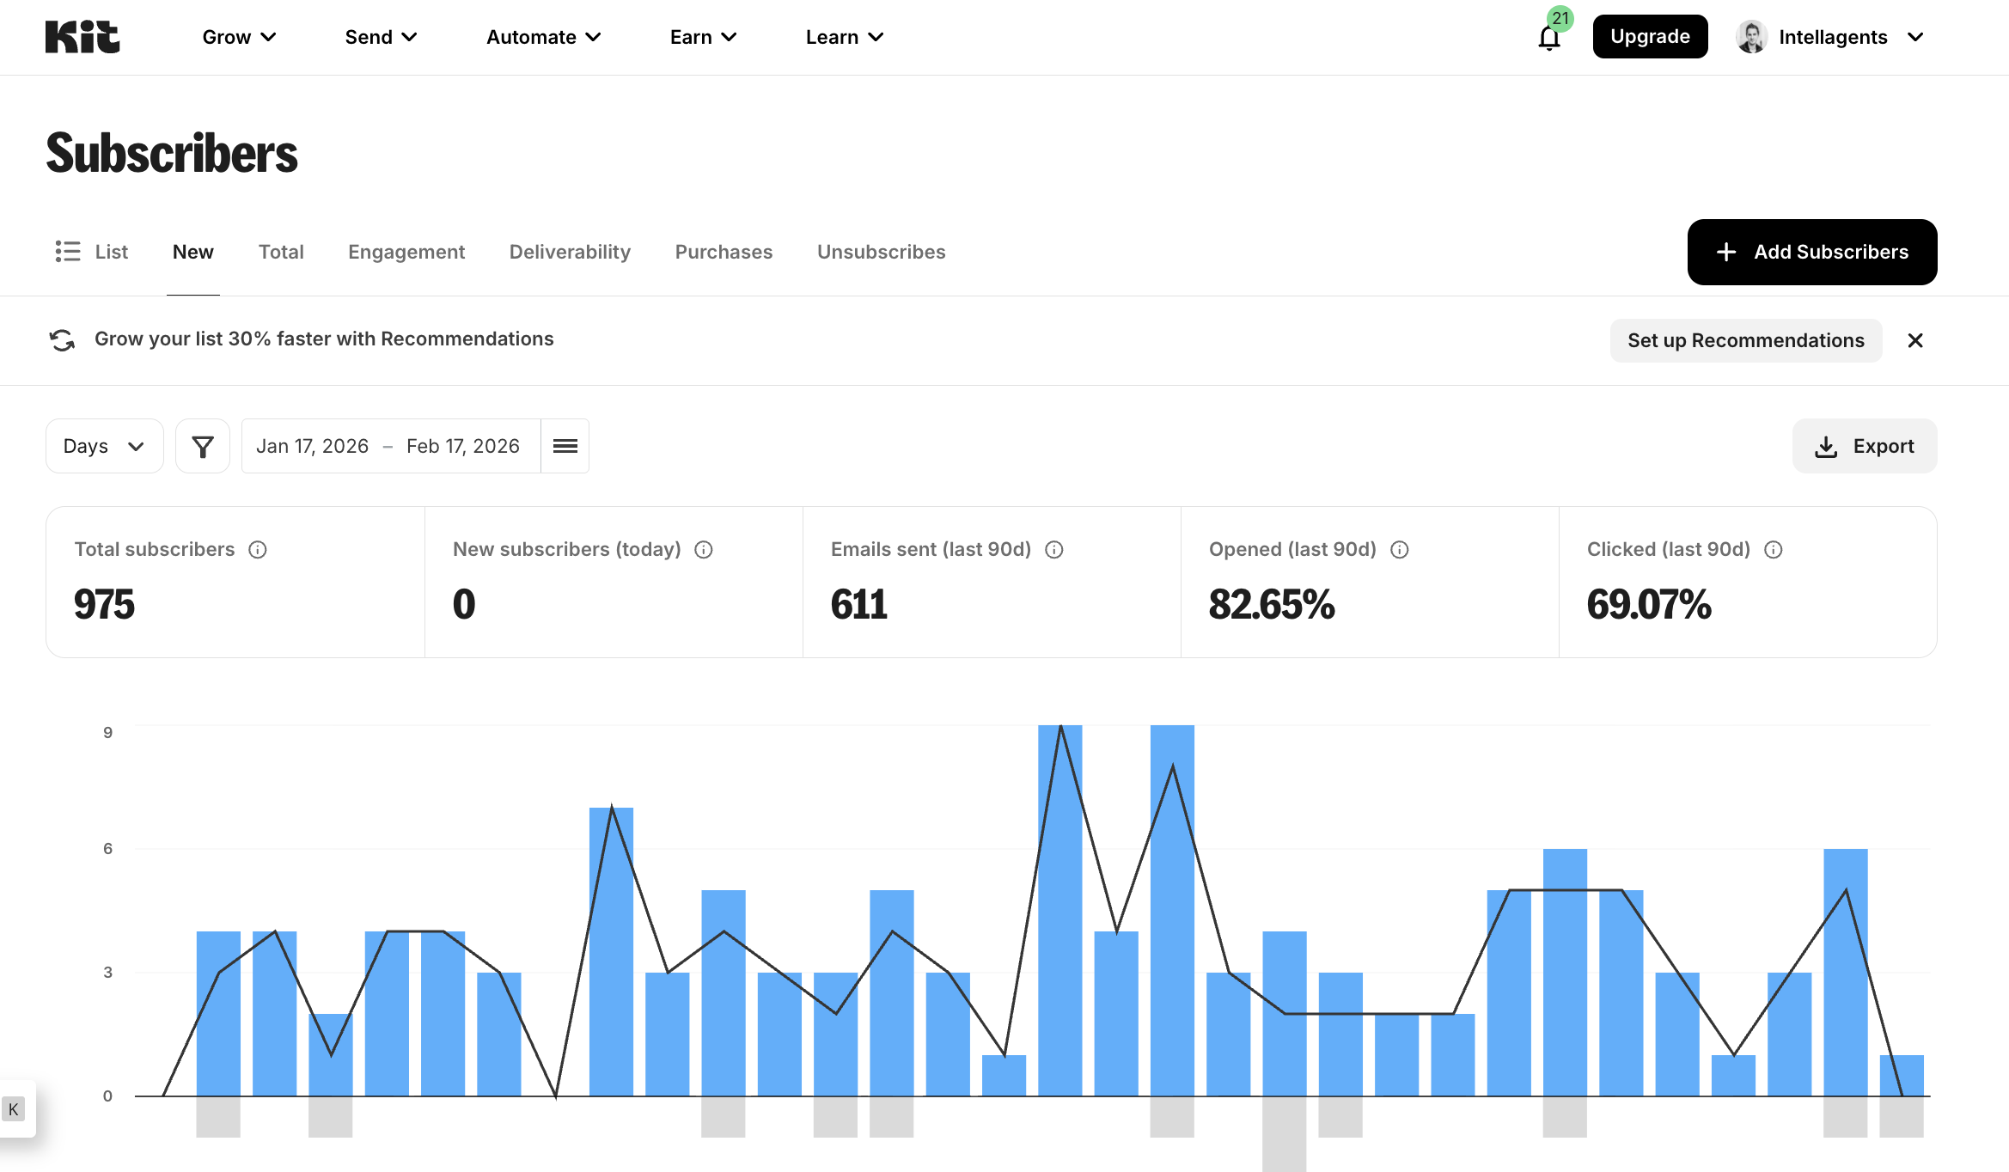2009x1172 pixels.
Task: Open the chart display options hamburger icon
Action: [565, 446]
